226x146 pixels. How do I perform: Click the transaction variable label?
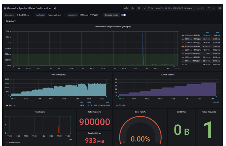(x=72, y=15)
